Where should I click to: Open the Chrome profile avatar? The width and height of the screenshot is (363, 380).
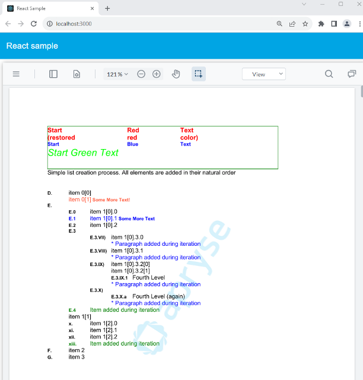(347, 24)
